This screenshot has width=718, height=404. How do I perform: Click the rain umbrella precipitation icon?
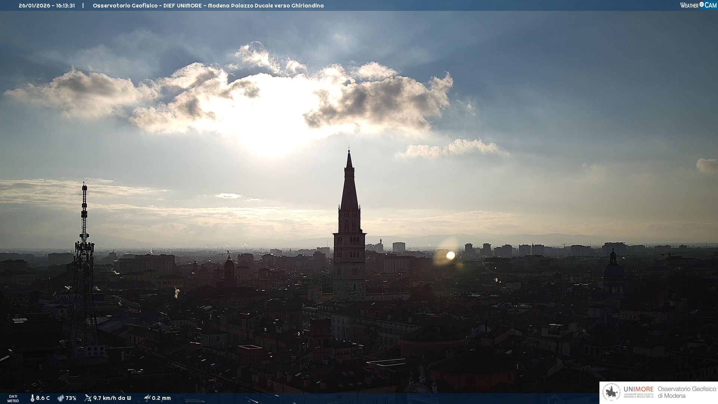147,398
